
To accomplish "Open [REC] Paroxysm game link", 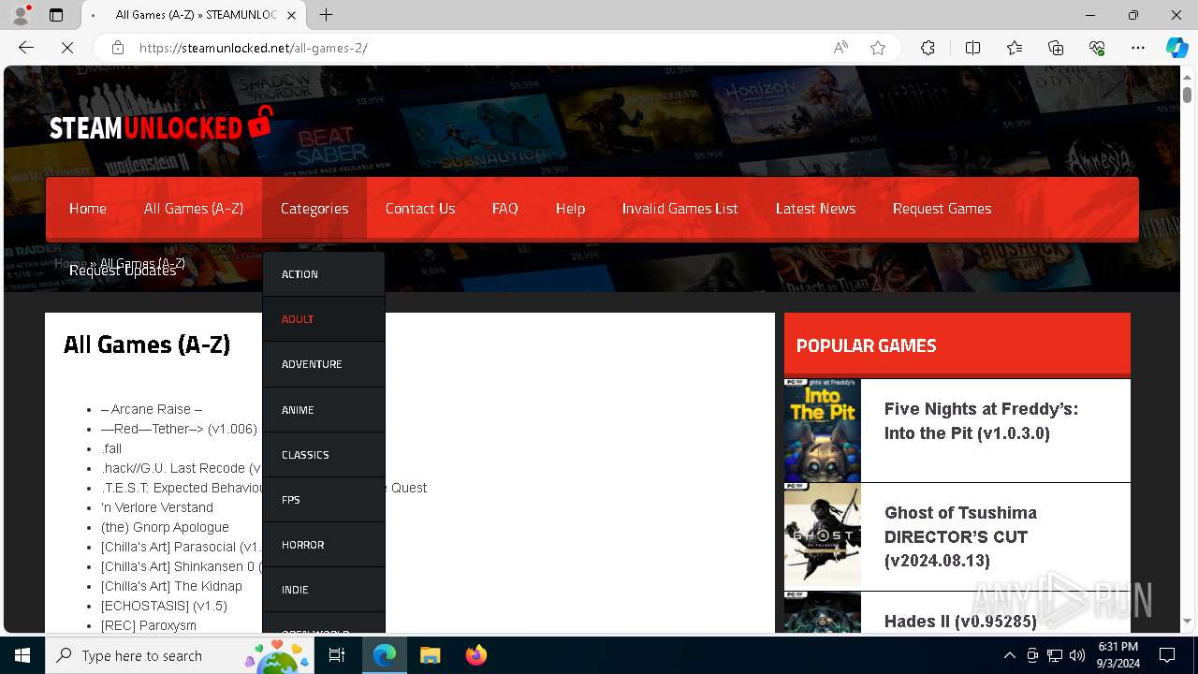I will [149, 625].
